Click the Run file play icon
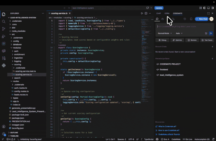 (x=142, y=14)
